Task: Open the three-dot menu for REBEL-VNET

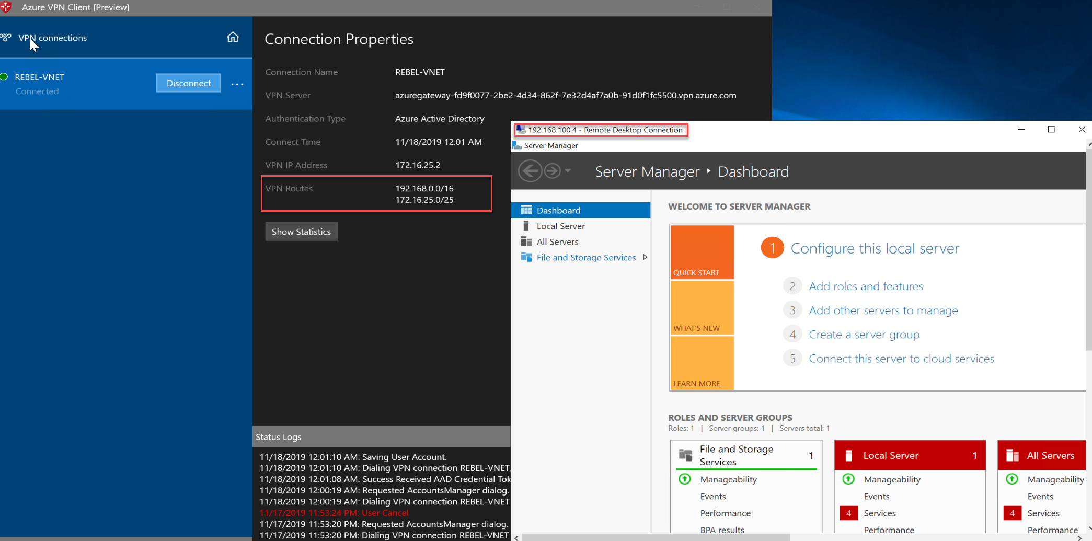Action: pyautogui.click(x=237, y=84)
